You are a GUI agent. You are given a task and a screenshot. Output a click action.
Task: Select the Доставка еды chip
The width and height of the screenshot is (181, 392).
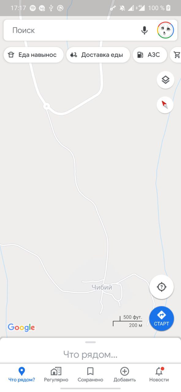tap(98, 55)
